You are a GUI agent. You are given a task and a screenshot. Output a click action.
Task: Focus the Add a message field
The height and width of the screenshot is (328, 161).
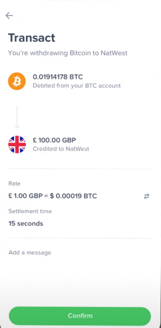tap(80, 252)
